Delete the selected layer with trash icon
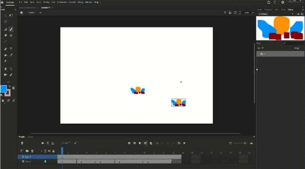 coord(32,151)
